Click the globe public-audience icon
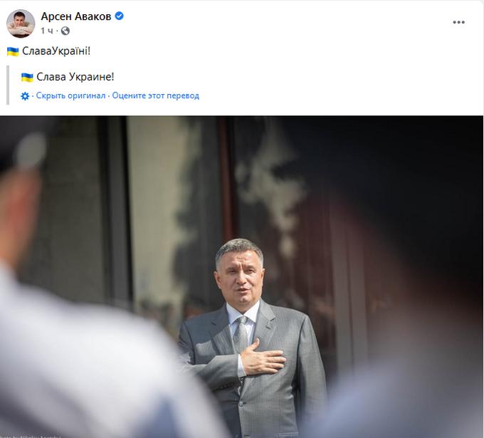The width and height of the screenshot is (484, 438). [x=65, y=31]
